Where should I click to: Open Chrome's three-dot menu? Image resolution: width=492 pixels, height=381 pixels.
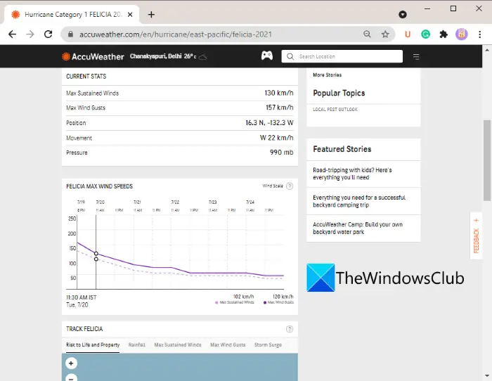[x=480, y=34]
